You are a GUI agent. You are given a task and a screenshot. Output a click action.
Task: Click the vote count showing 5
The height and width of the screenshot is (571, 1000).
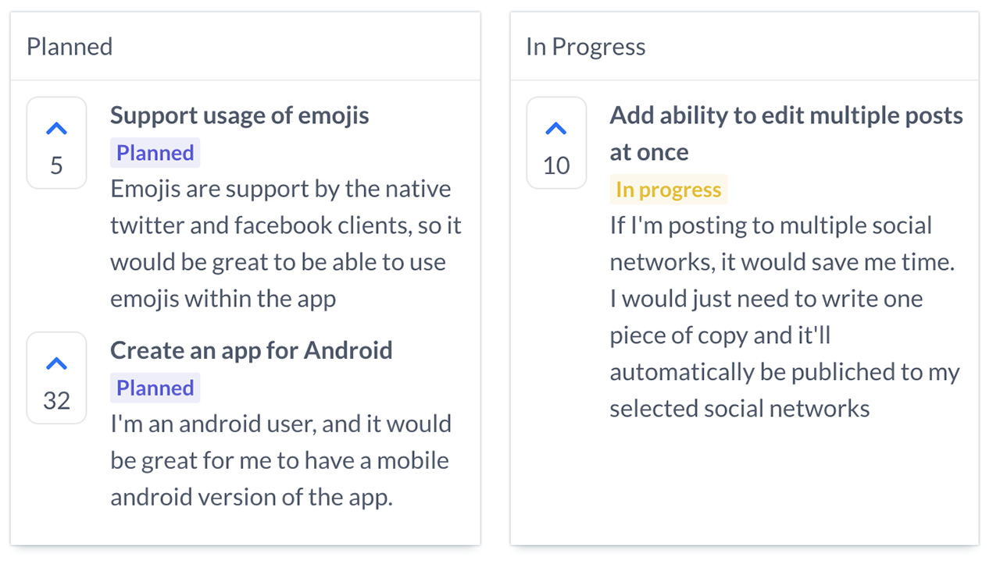click(56, 165)
